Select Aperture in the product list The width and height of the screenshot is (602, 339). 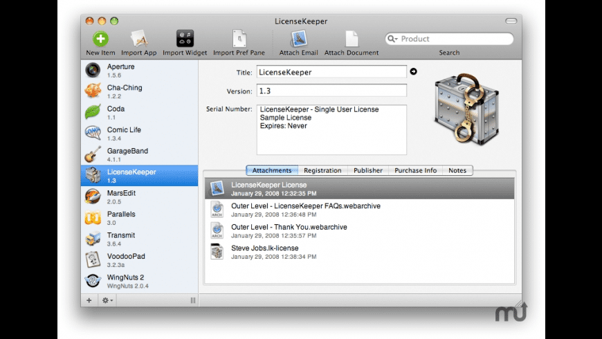tap(138, 70)
